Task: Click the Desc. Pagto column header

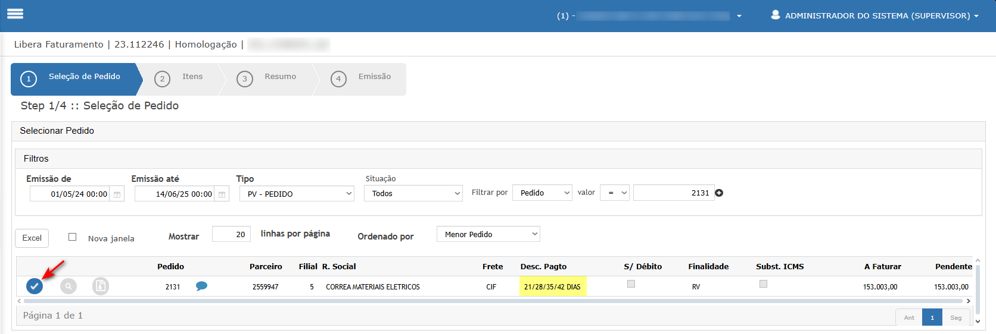Action: [x=543, y=266]
